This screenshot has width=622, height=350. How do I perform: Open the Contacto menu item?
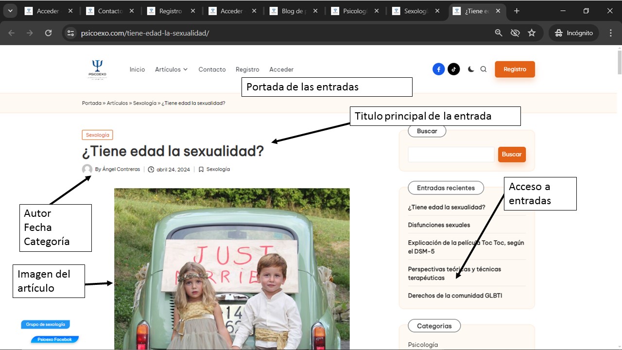point(212,70)
